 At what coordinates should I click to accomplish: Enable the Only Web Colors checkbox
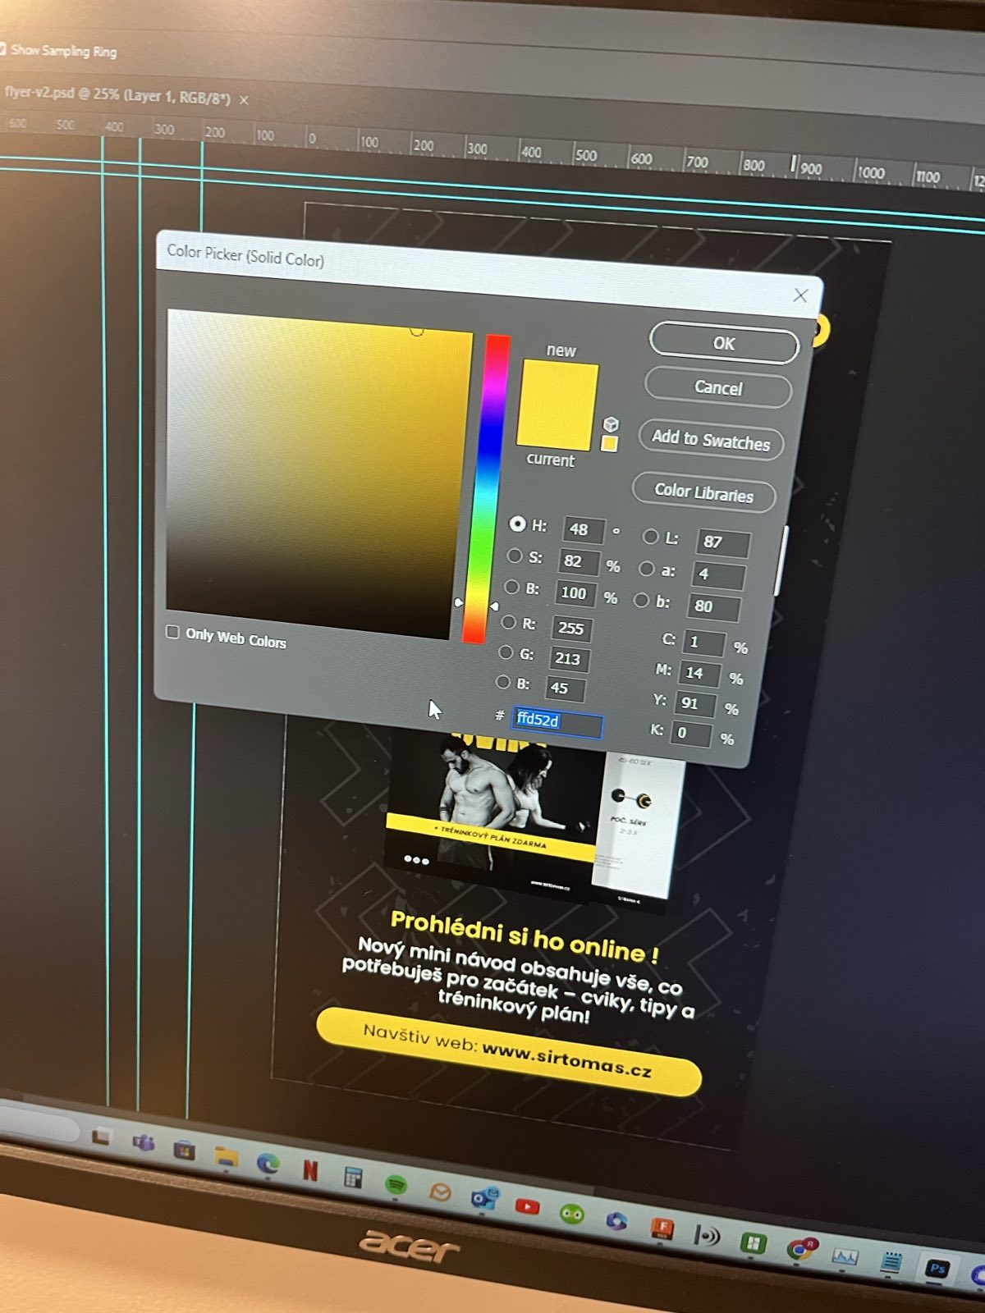point(172,632)
